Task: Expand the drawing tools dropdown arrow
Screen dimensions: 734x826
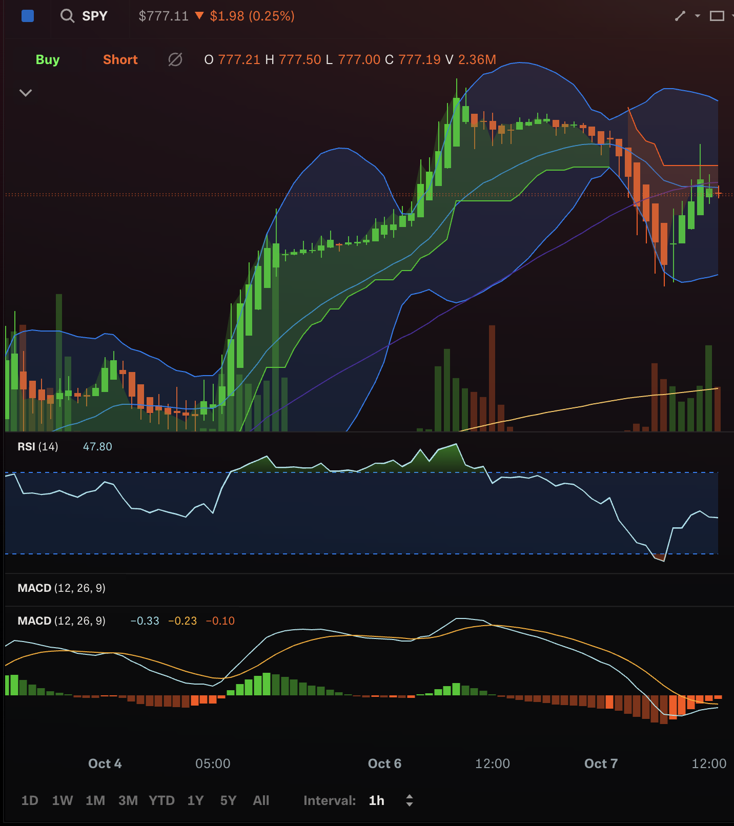Action: point(697,16)
